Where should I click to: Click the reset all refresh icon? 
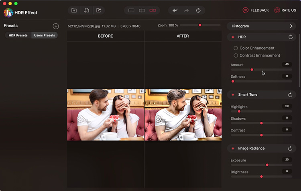(198, 10)
